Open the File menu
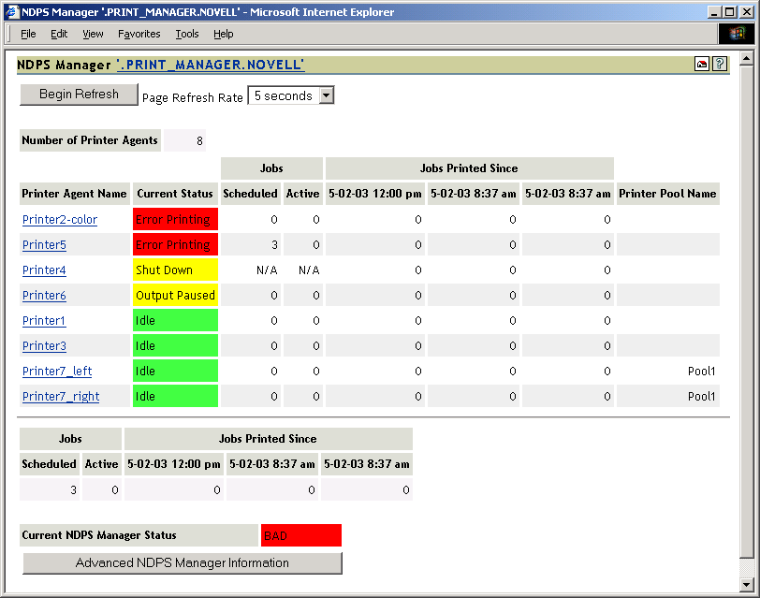760x598 pixels. point(28,34)
